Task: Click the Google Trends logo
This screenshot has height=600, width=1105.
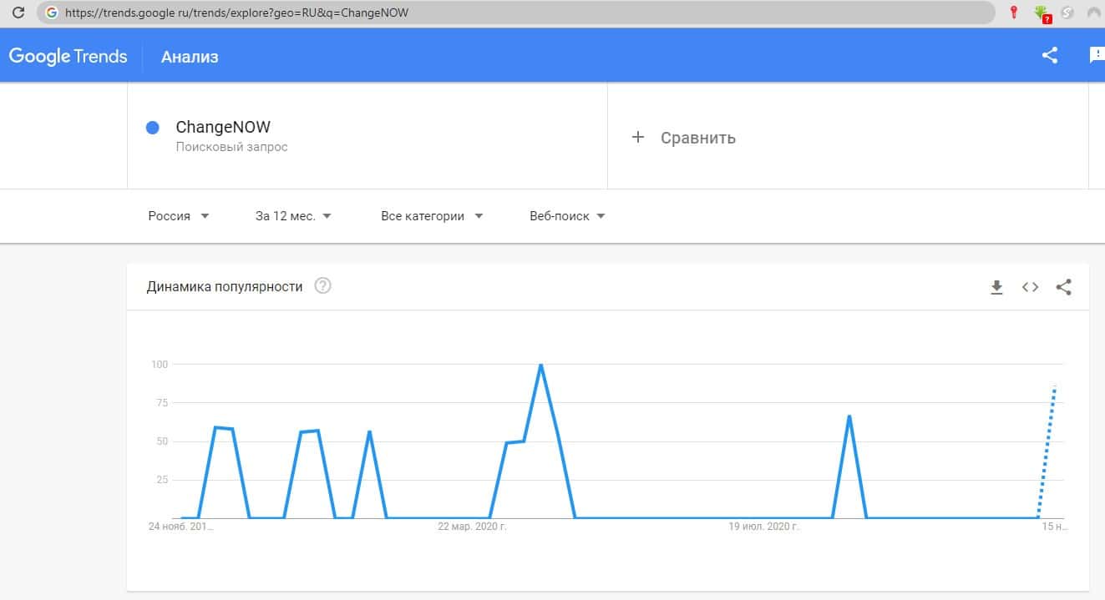Action: pyautogui.click(x=68, y=57)
